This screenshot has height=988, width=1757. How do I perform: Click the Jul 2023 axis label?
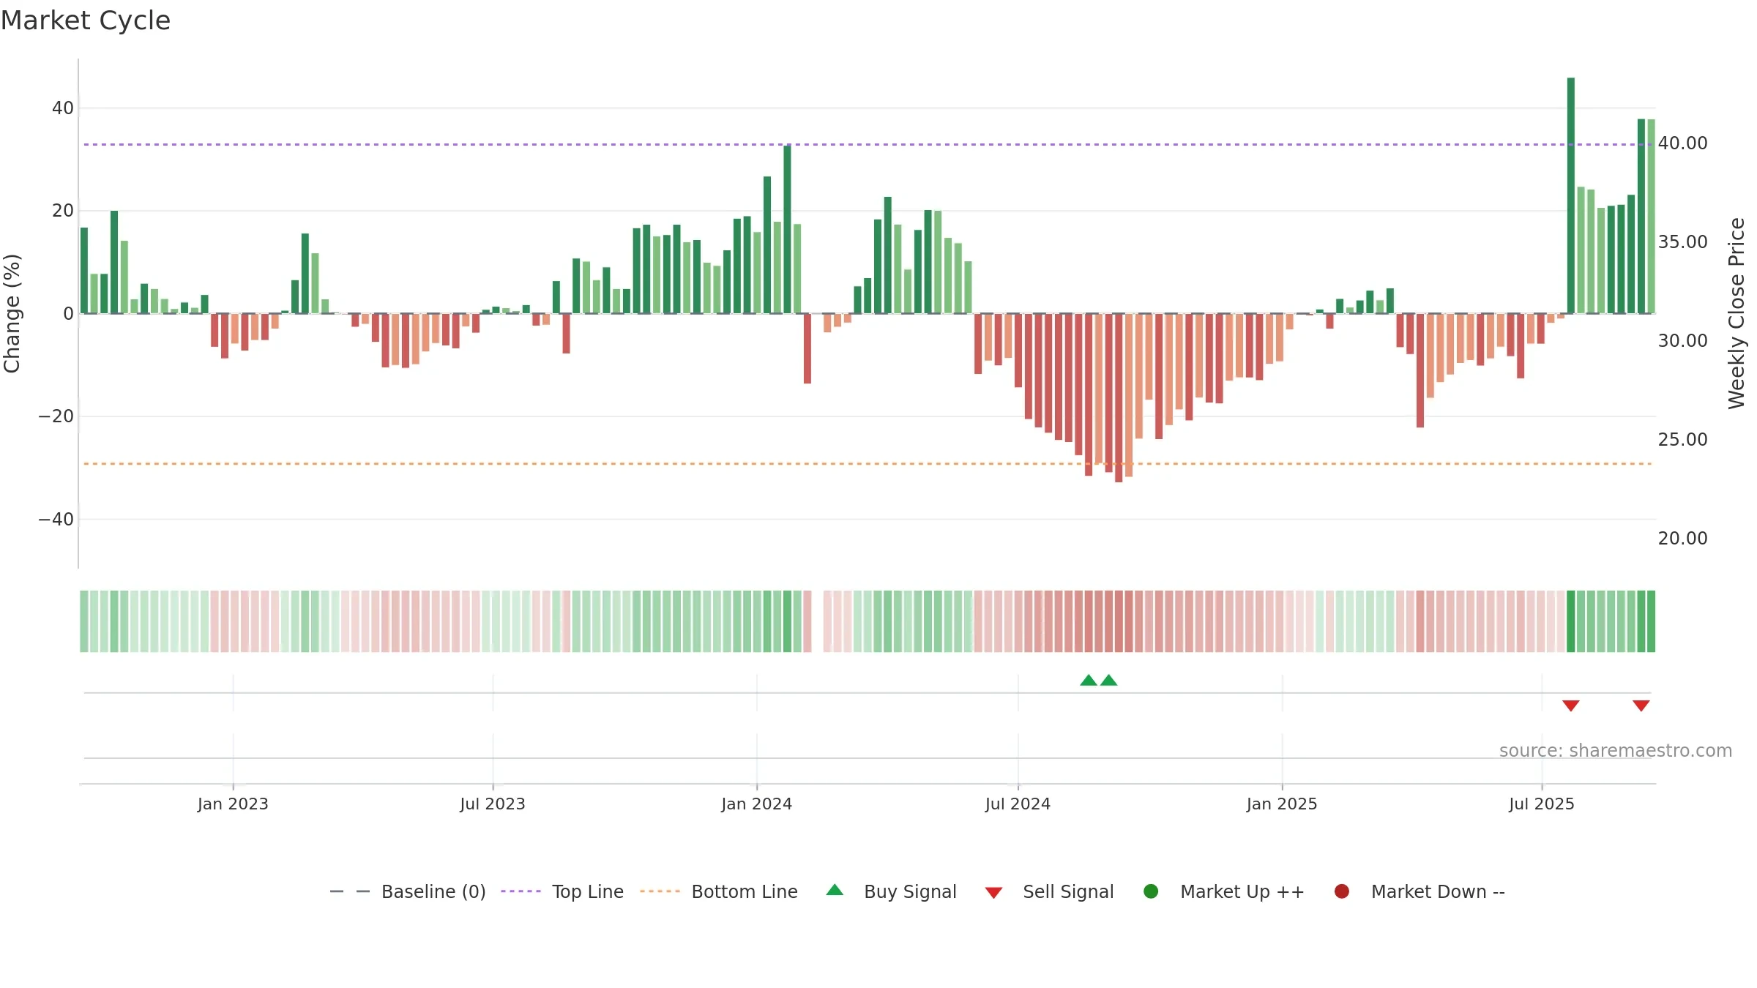[493, 804]
